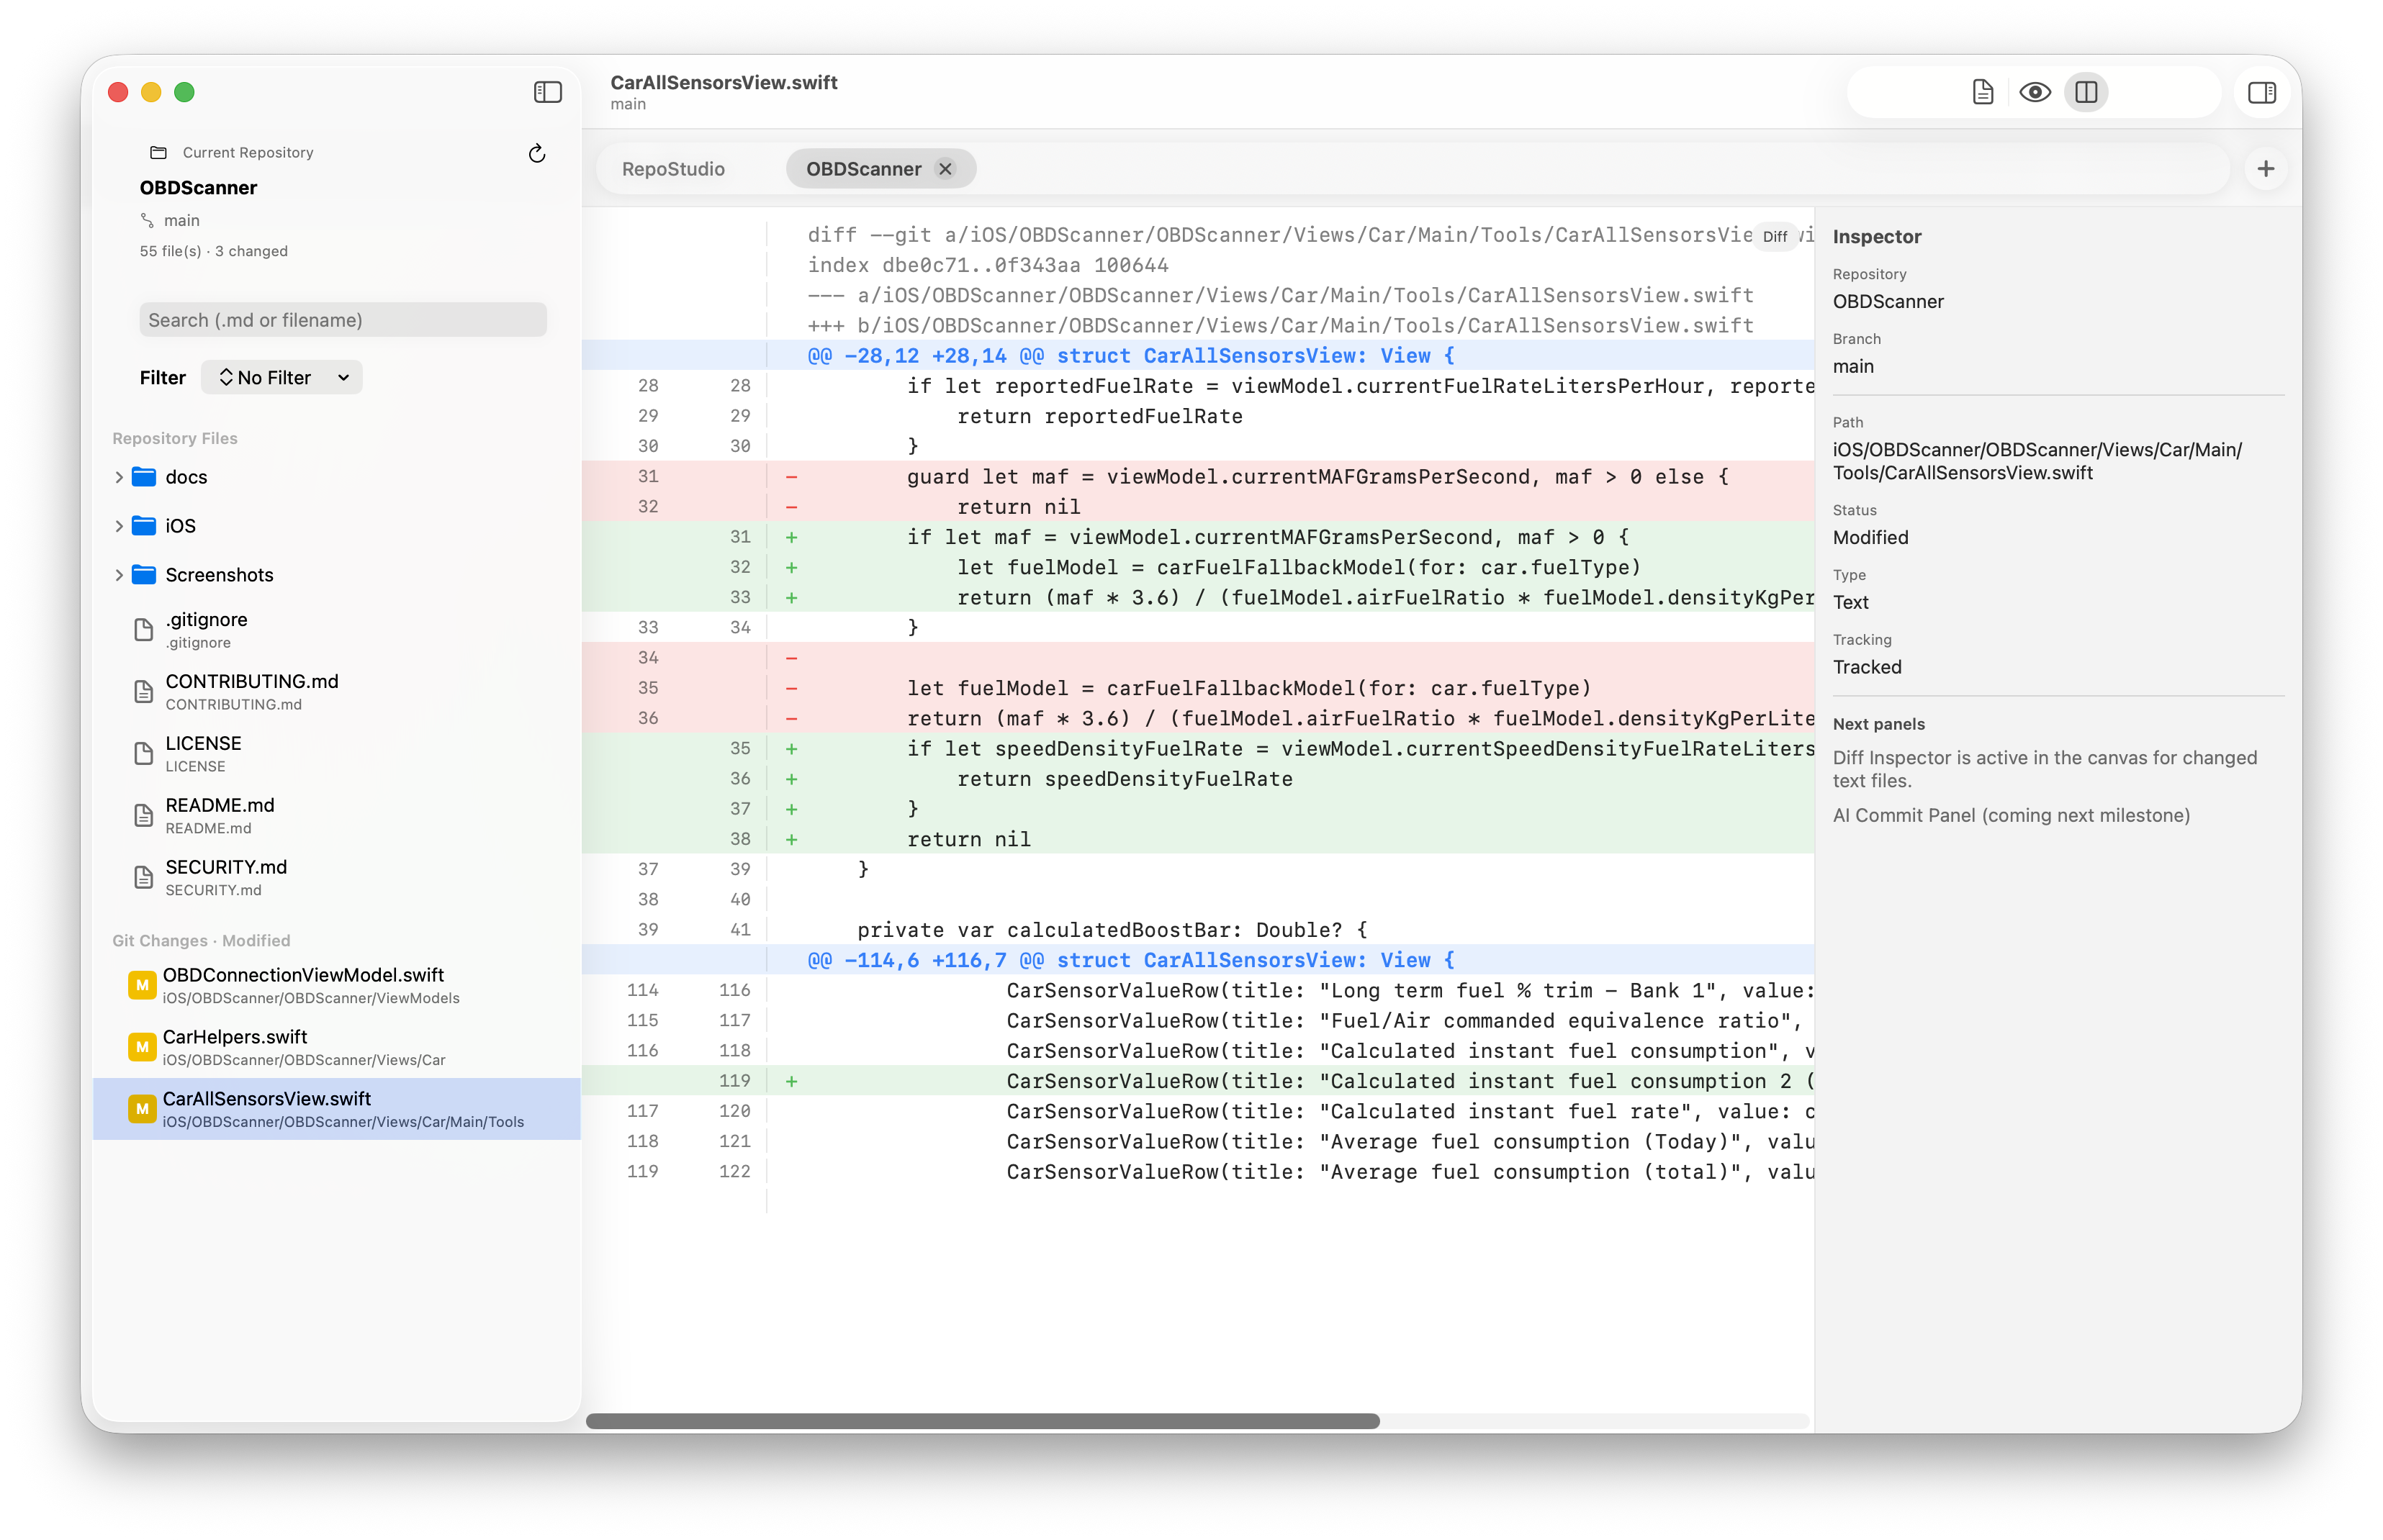Click the Current Repository folder icon
This screenshot has width=2383, height=1540.
pyautogui.click(x=158, y=152)
